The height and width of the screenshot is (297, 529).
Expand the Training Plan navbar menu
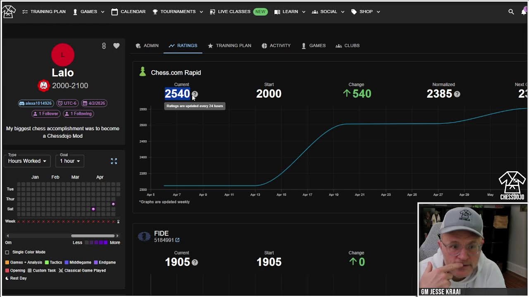tap(44, 12)
